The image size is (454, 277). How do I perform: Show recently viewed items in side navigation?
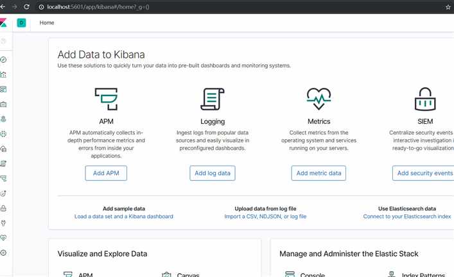[3, 41]
